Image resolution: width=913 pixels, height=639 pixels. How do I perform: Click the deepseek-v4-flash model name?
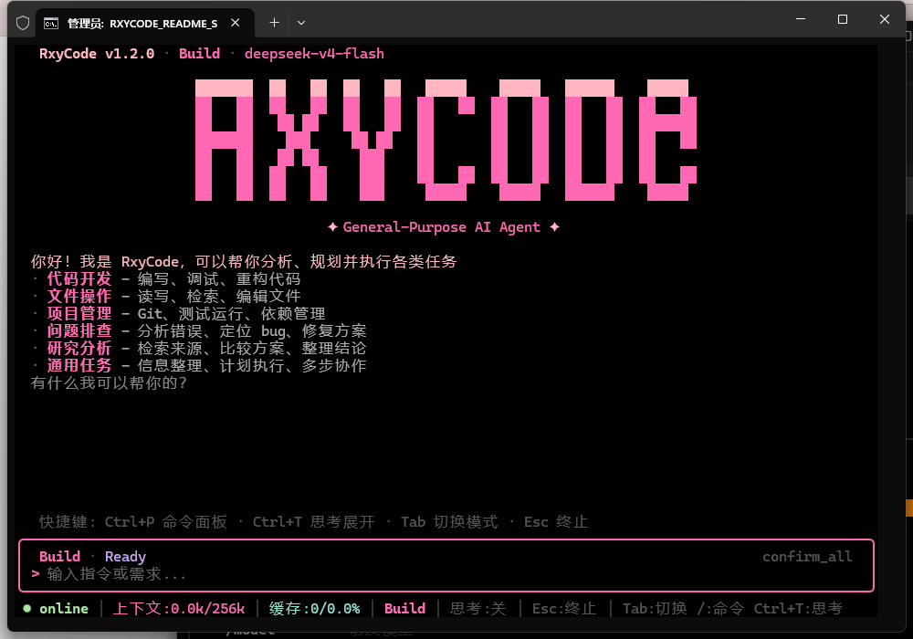314,54
